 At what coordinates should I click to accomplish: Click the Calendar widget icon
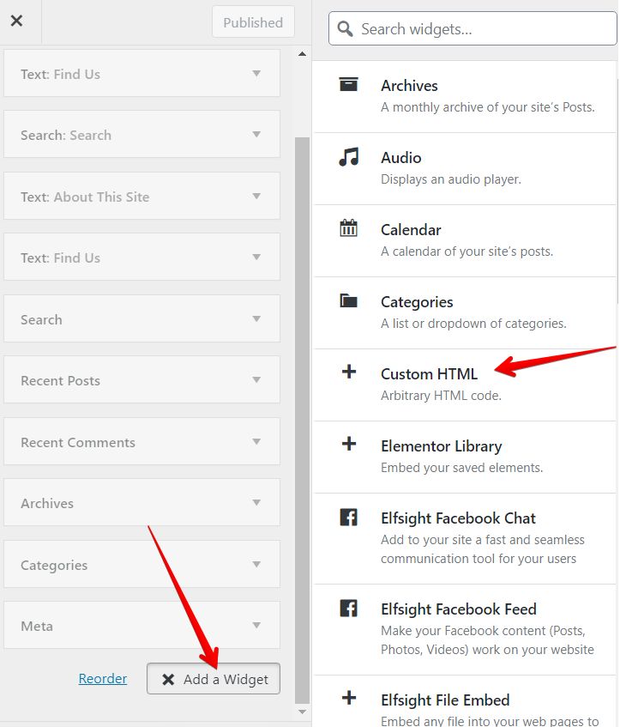point(348,228)
